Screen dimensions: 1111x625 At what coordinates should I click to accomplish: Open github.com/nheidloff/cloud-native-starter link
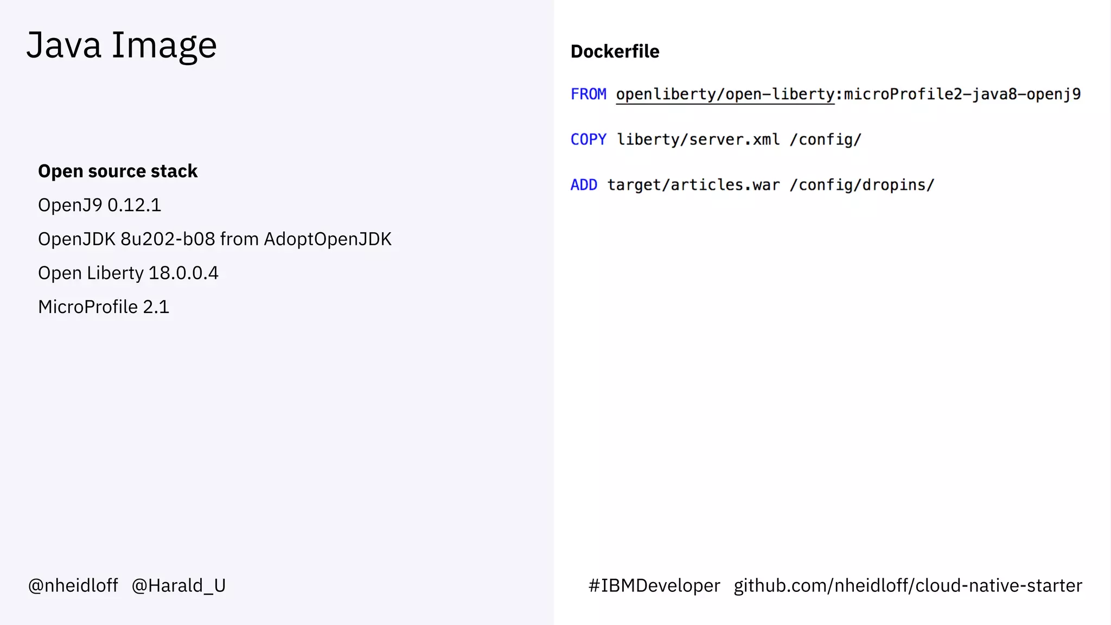tap(908, 586)
